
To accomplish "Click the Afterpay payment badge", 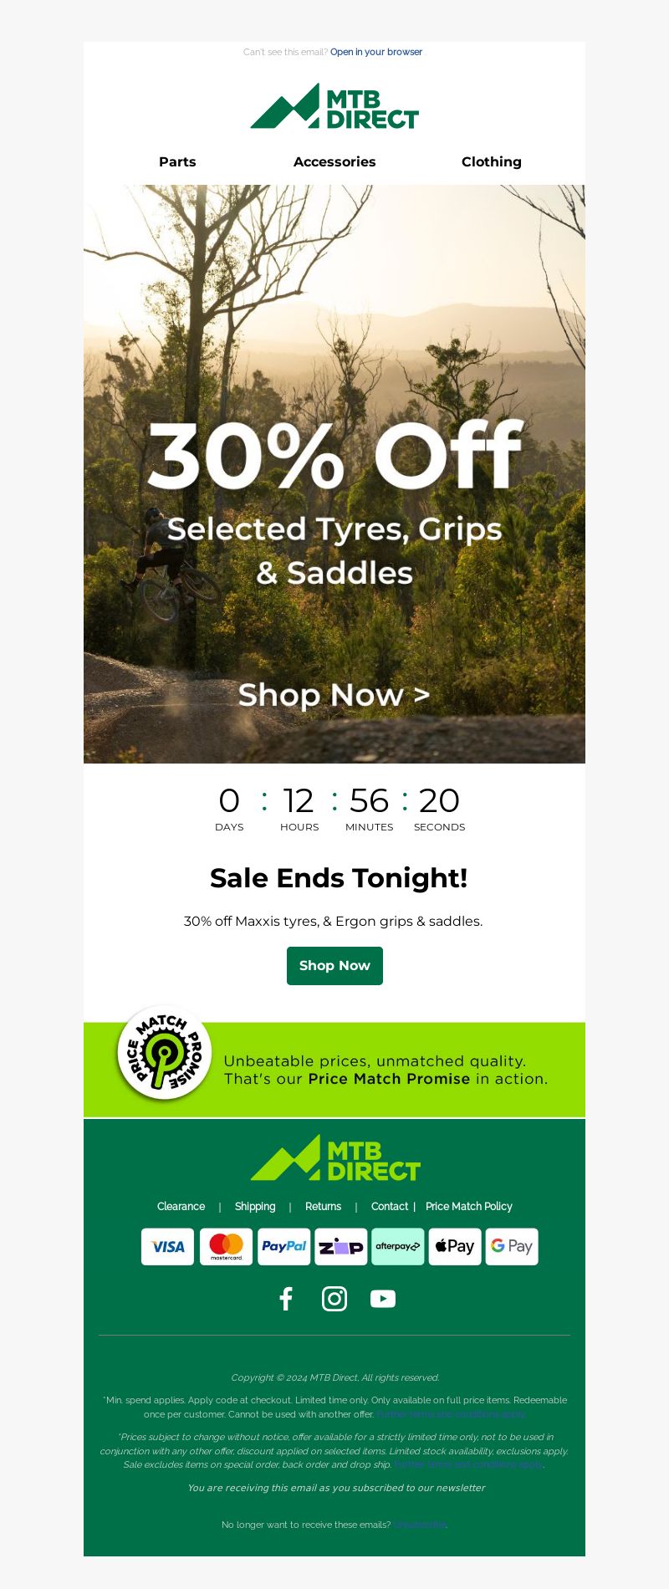I will click(398, 1246).
